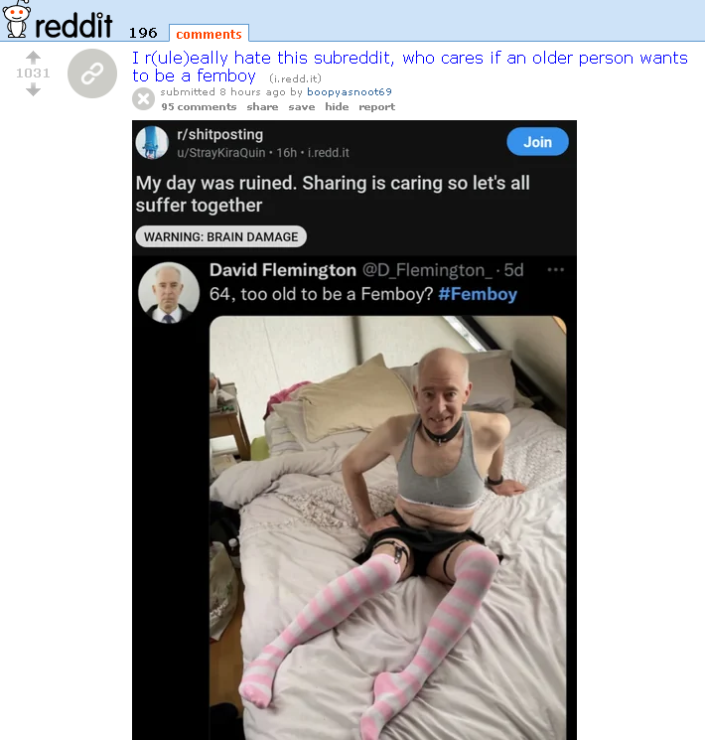Visit boopyasnoot69's user profile

pyautogui.click(x=350, y=91)
